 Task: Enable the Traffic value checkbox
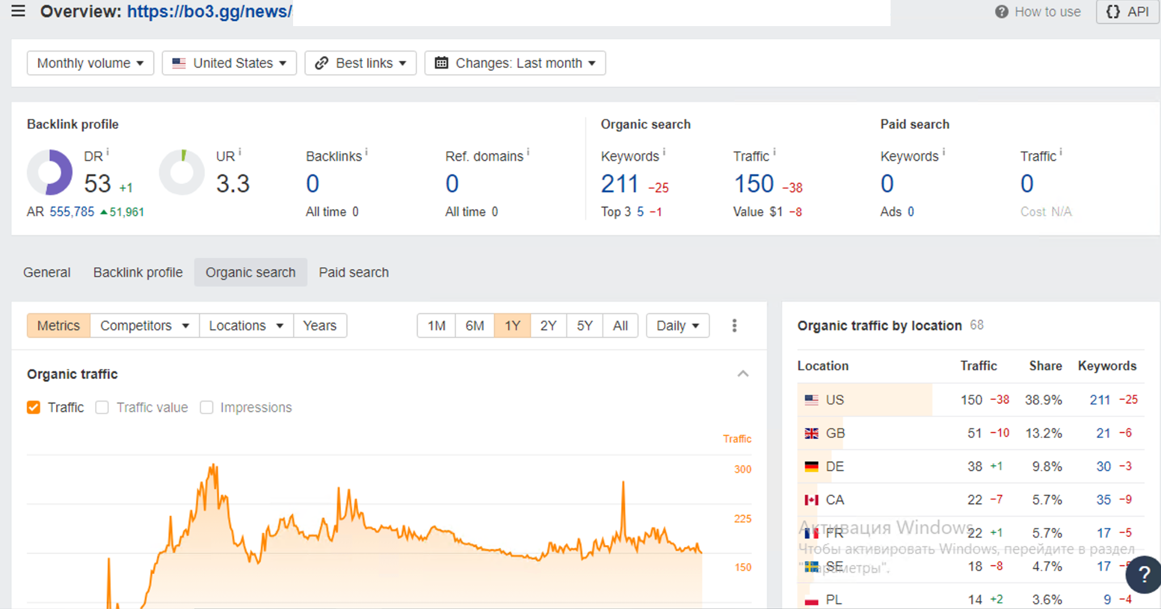[x=102, y=408]
